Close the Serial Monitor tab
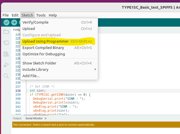 tap(45, 118)
